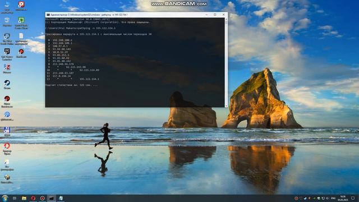Click the Telegram tray icon
The height and width of the screenshot is (202, 359).
[x=305, y=198]
